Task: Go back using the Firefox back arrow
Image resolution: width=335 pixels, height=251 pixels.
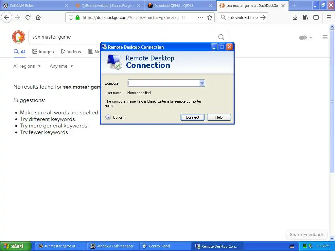Action: 7,17
